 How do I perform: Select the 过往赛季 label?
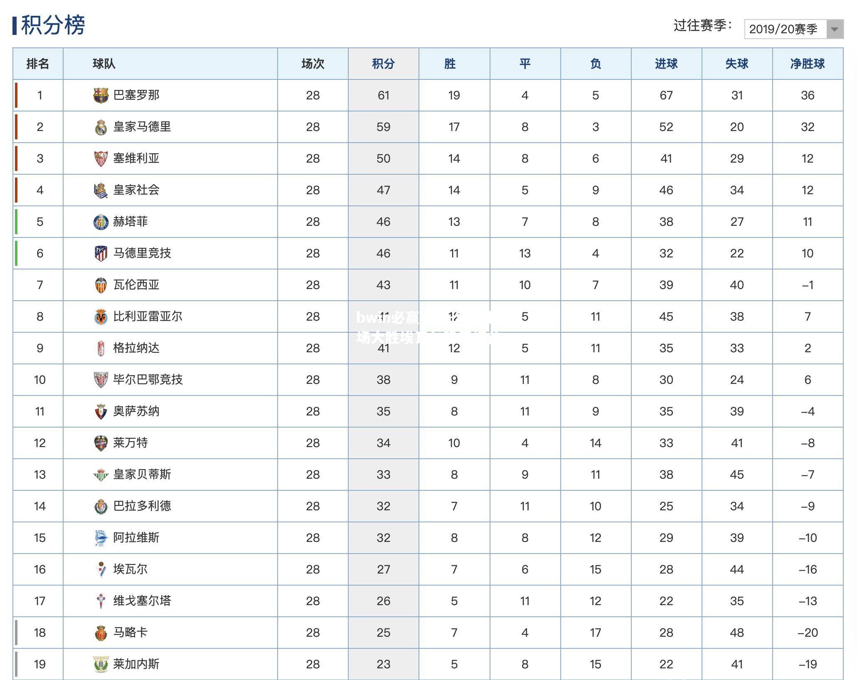tap(703, 26)
